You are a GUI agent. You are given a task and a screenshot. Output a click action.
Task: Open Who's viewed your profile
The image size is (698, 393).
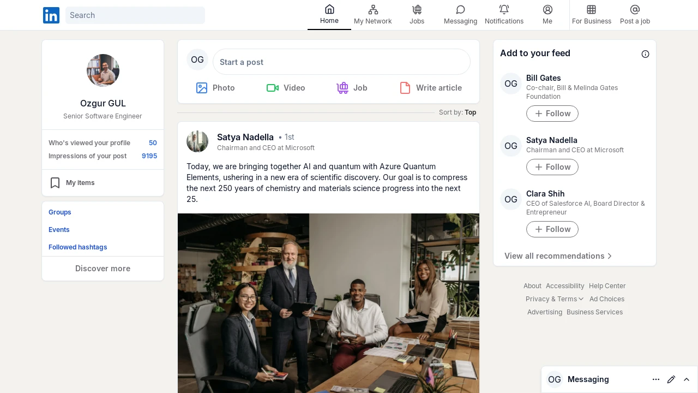point(103,143)
